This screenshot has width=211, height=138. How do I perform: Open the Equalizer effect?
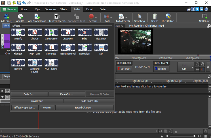(101, 34)
